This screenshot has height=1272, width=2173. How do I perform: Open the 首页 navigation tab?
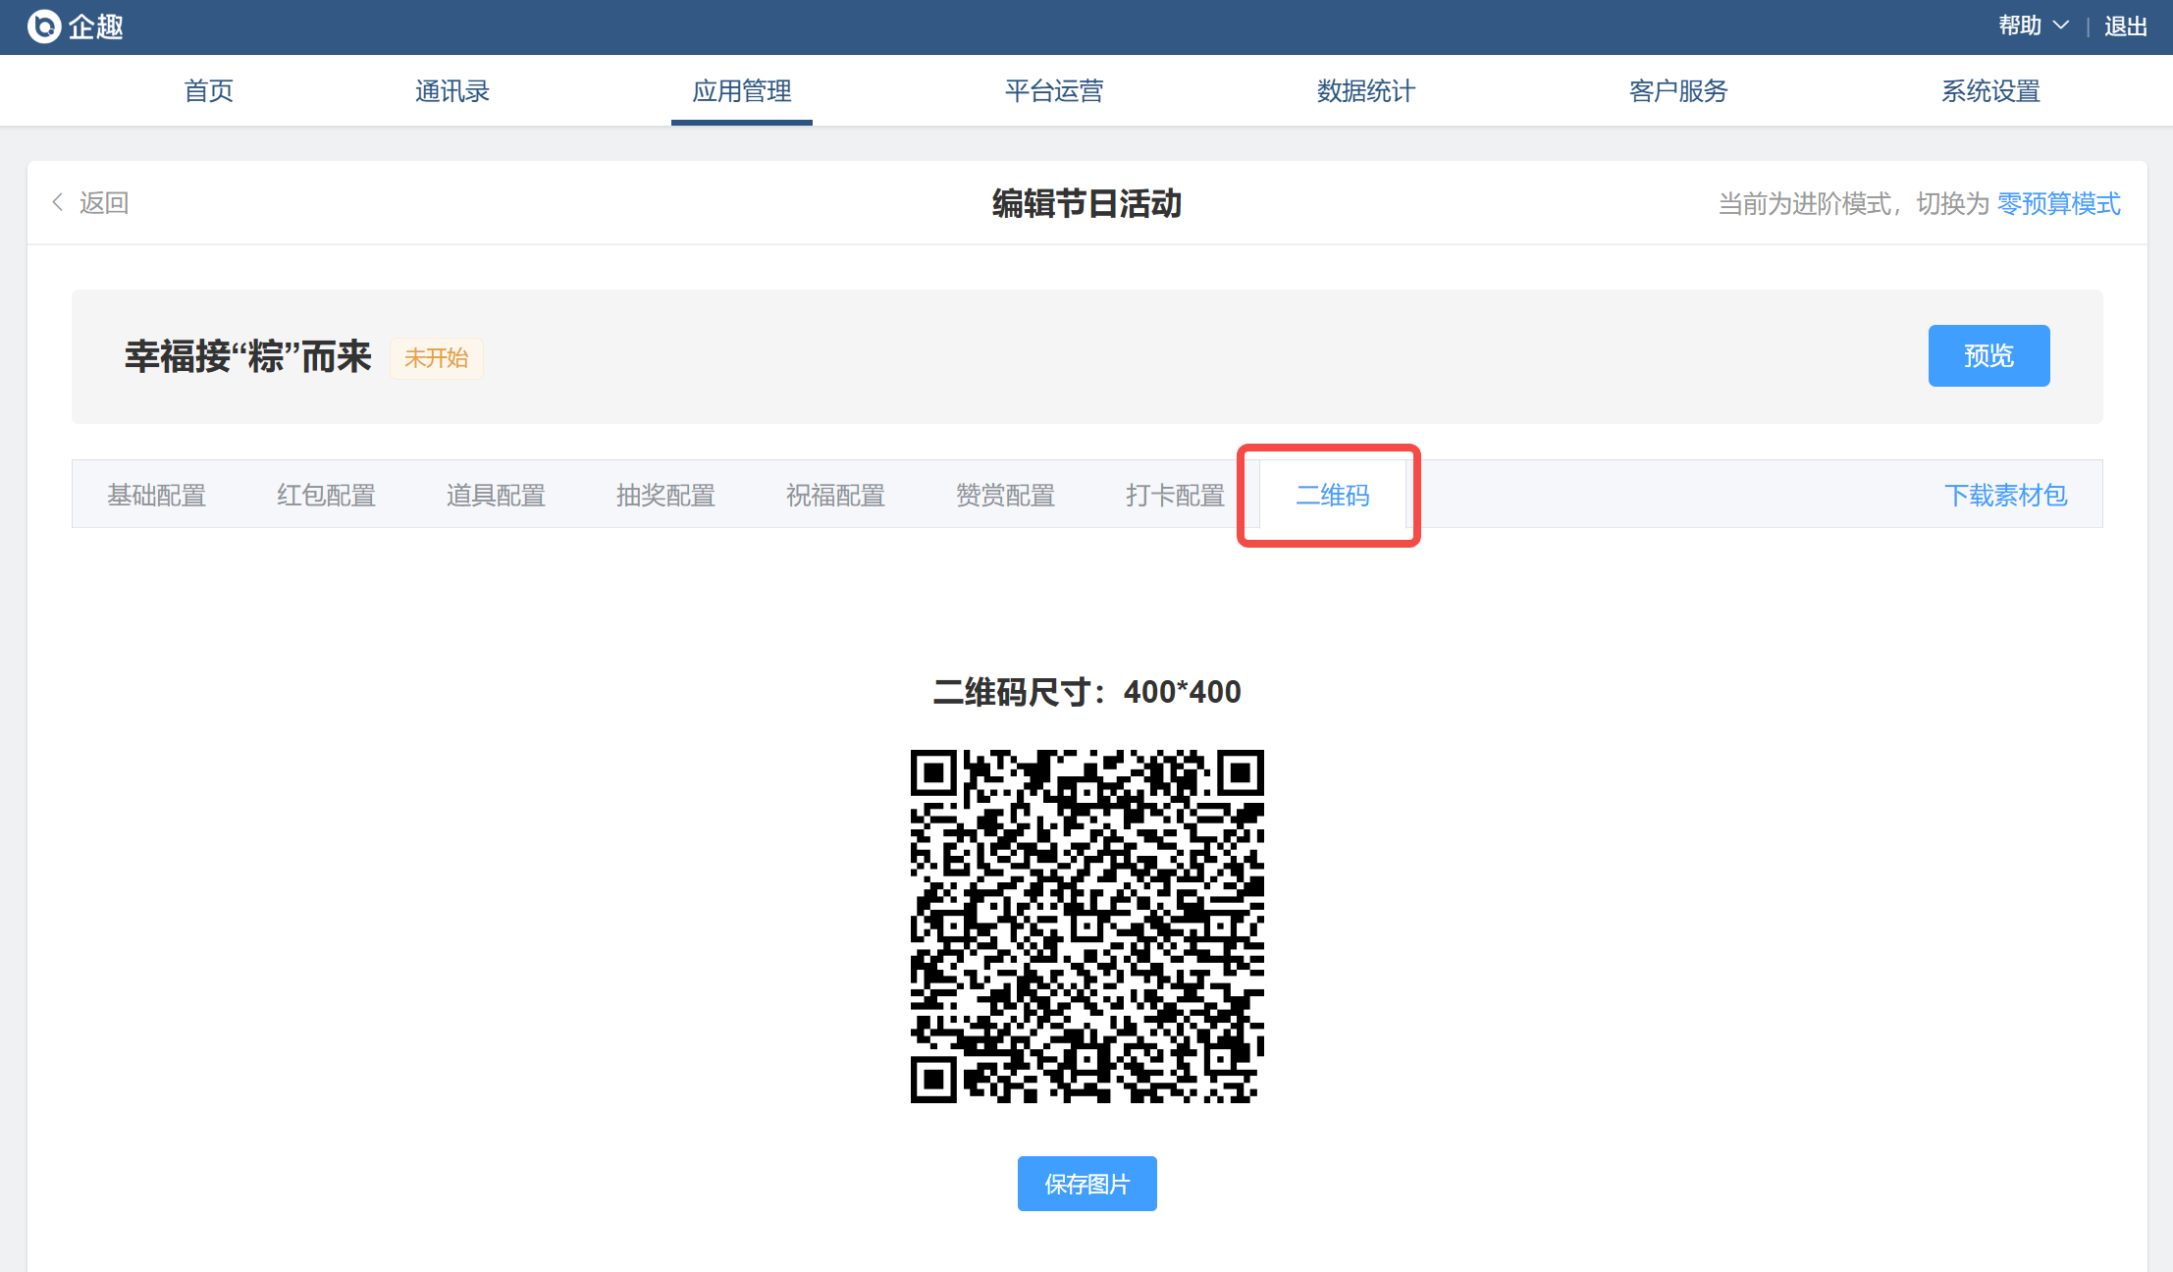pos(208,91)
